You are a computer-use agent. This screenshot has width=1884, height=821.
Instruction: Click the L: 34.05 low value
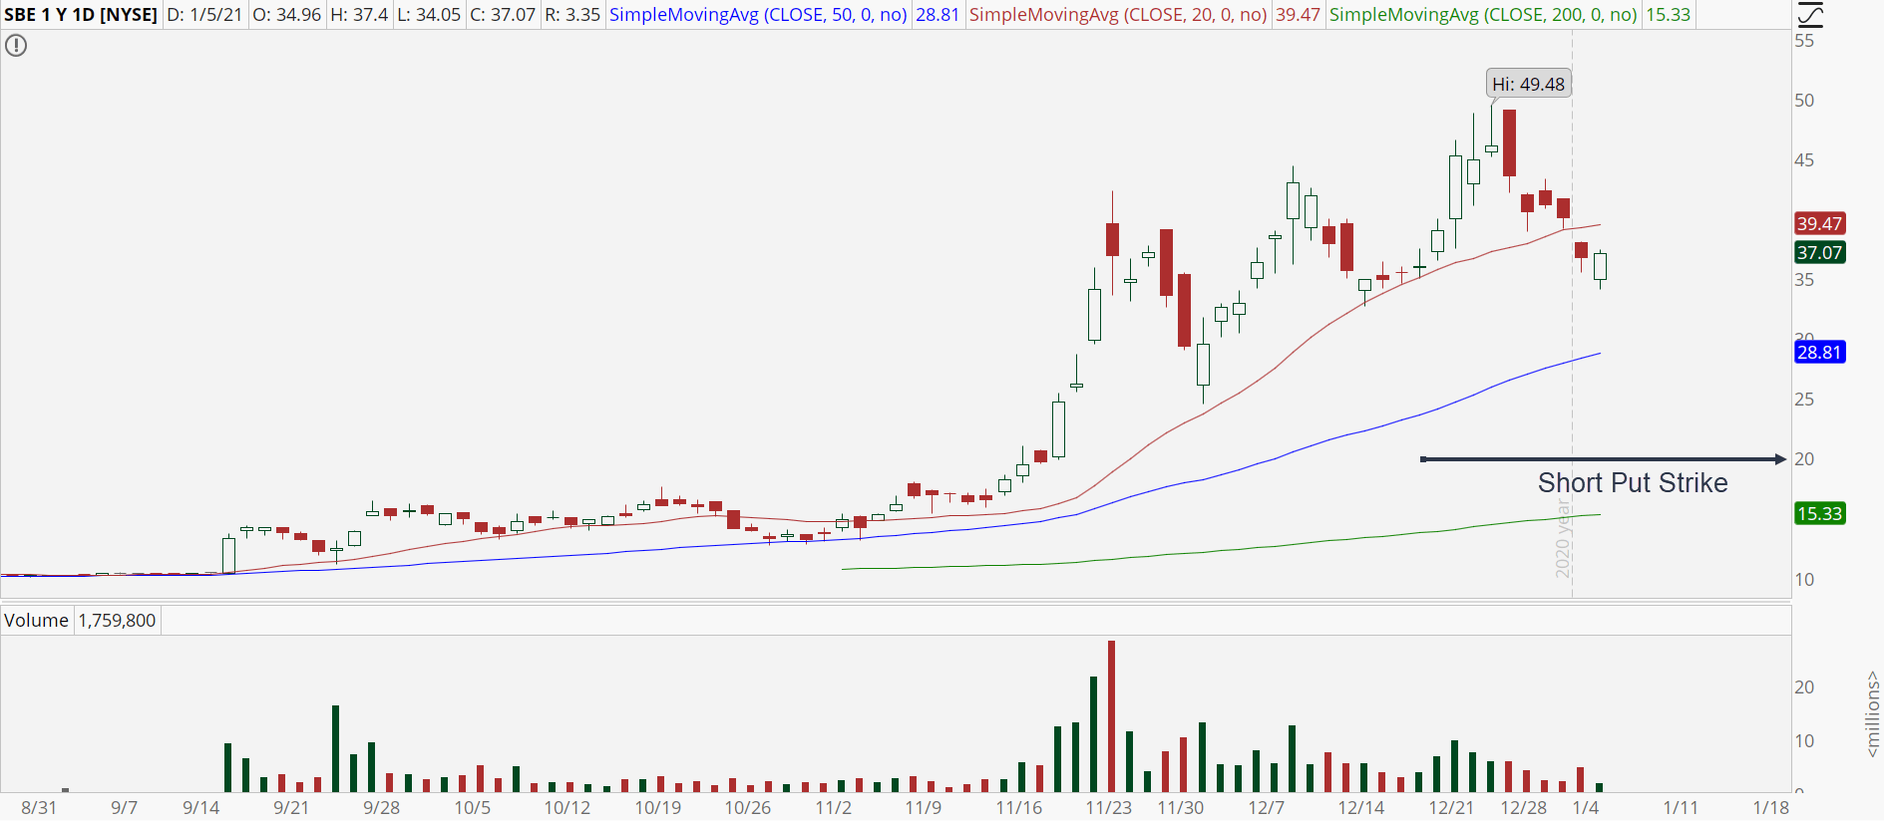click(x=429, y=15)
